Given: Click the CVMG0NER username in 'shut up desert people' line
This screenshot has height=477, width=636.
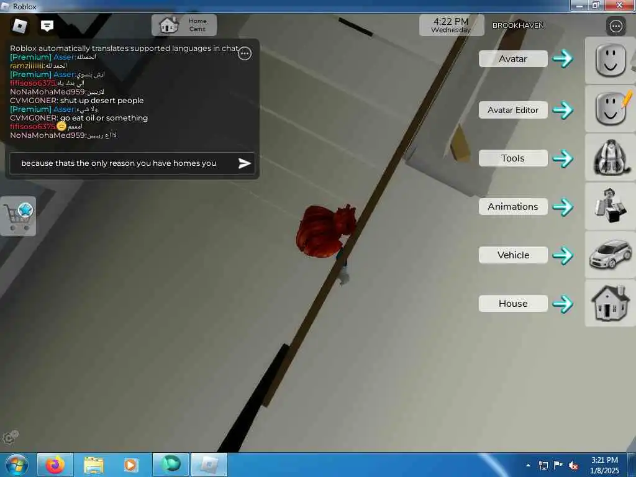Looking at the screenshot, I should click(x=34, y=100).
